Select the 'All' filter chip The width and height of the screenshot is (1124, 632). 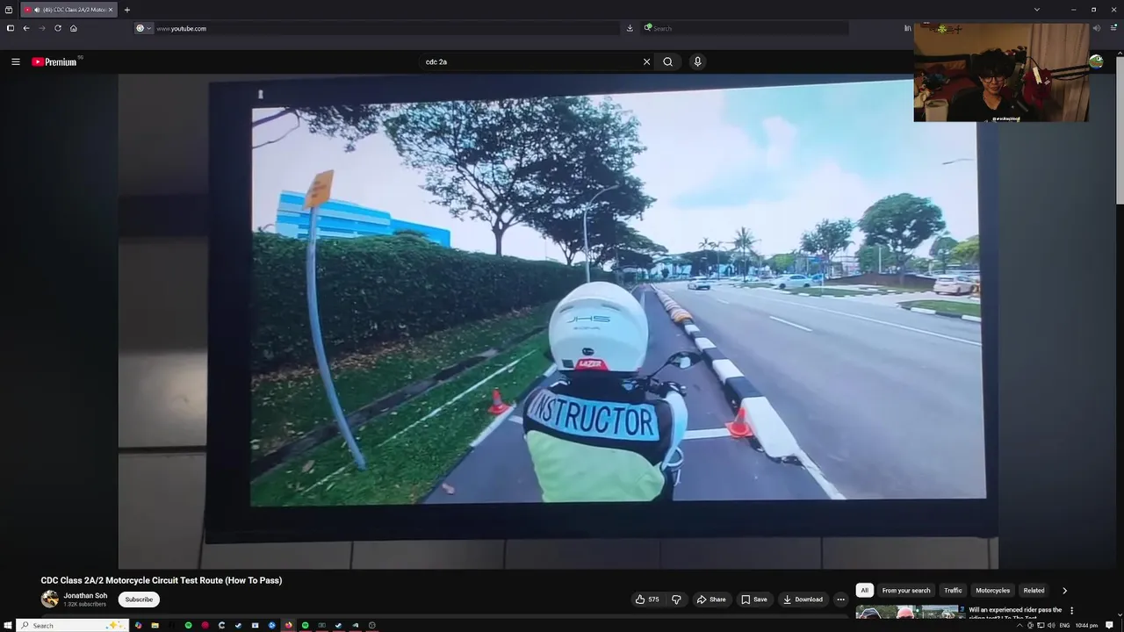click(864, 591)
